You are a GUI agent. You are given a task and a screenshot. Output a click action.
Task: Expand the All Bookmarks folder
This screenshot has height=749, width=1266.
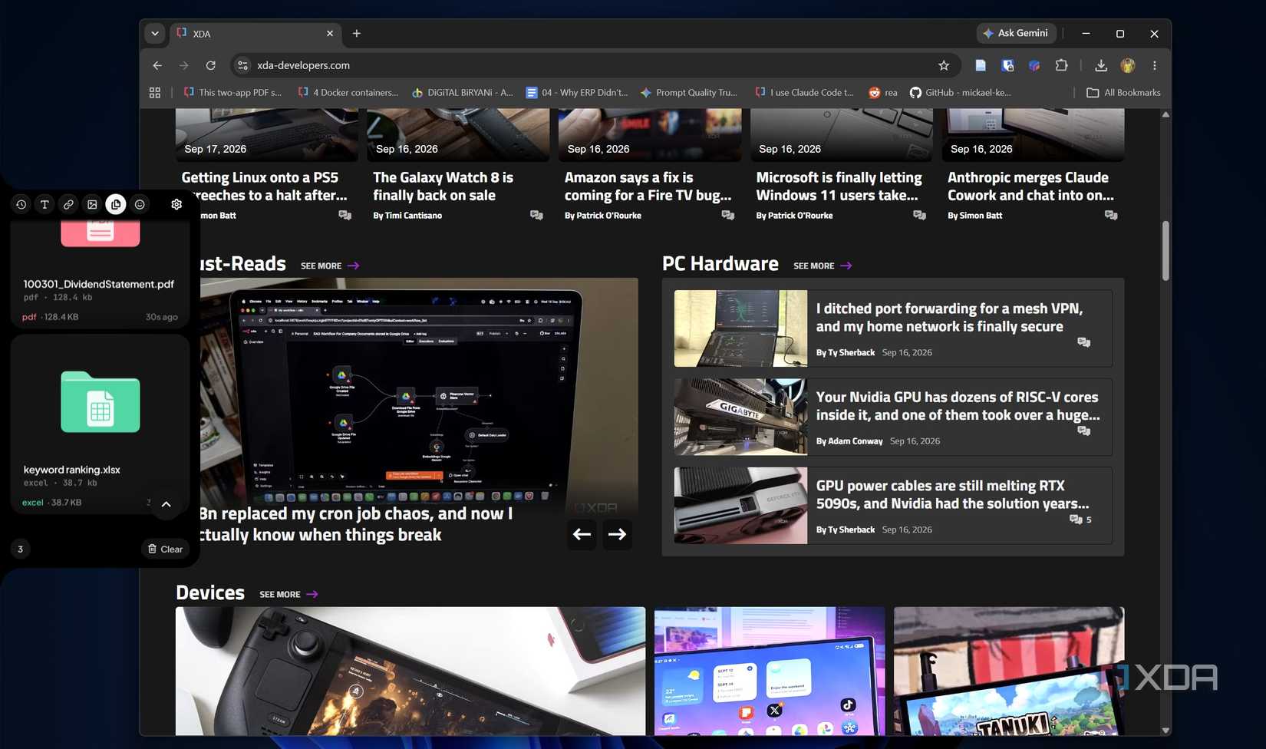click(1124, 92)
